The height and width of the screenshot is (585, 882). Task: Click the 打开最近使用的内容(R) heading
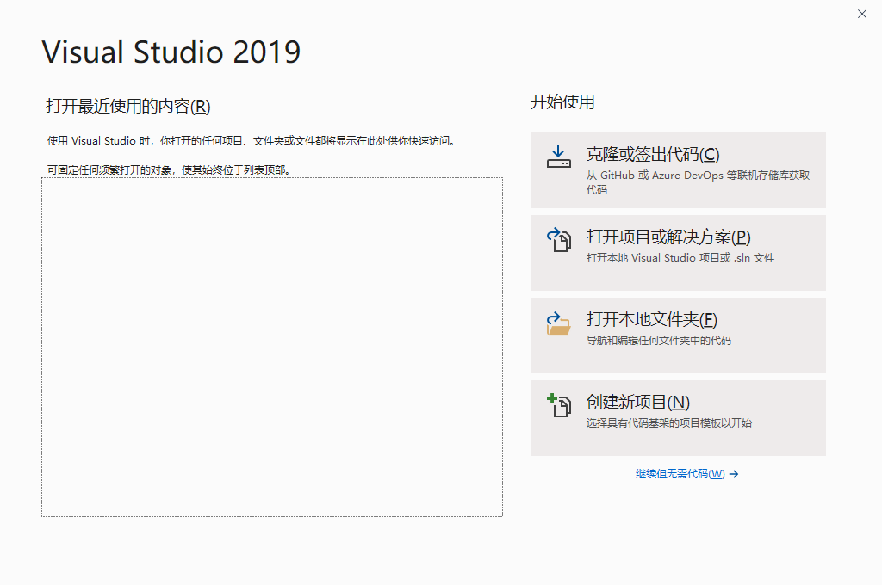pos(128,106)
